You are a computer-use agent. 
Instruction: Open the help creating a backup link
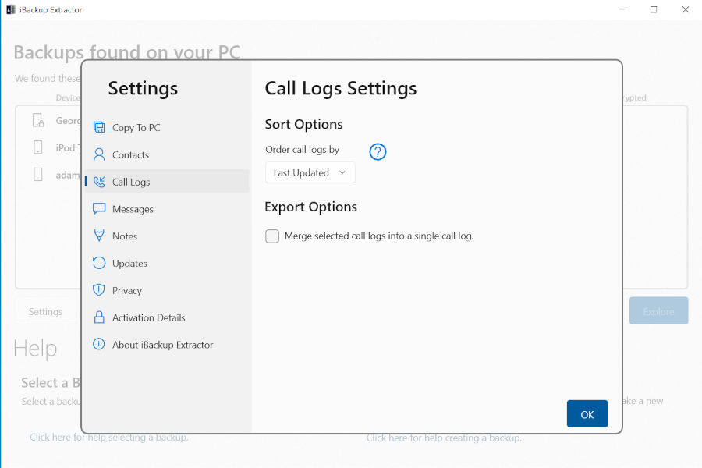(444, 438)
